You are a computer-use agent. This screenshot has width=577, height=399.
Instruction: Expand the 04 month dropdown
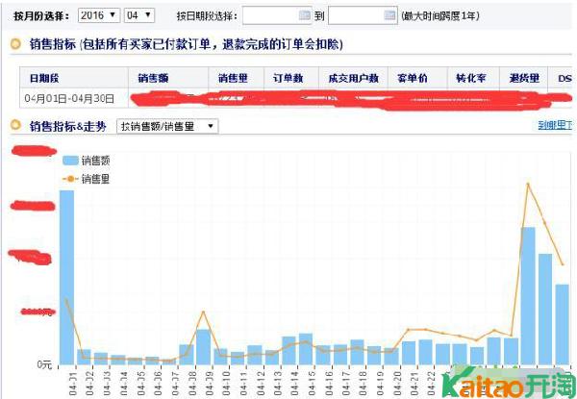(139, 16)
